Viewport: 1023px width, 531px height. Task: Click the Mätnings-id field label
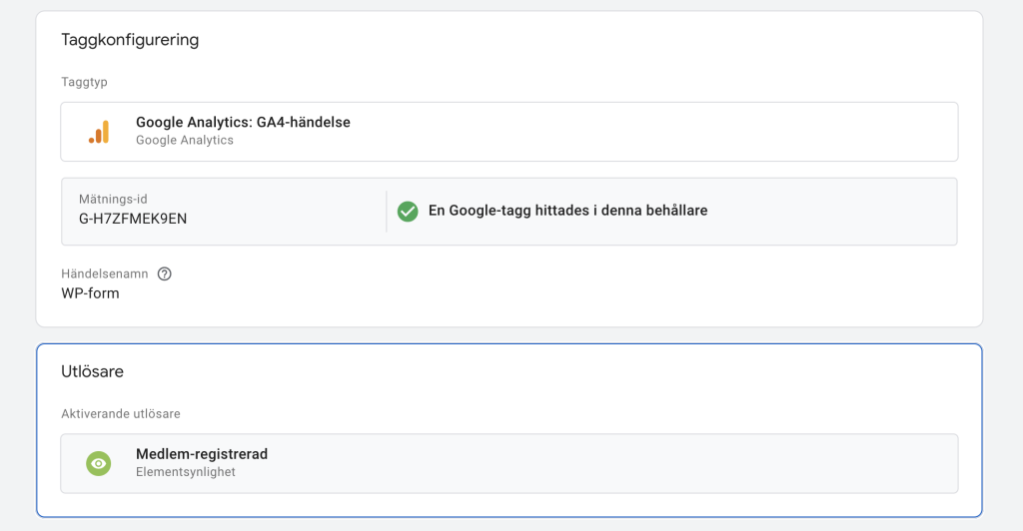tap(113, 200)
